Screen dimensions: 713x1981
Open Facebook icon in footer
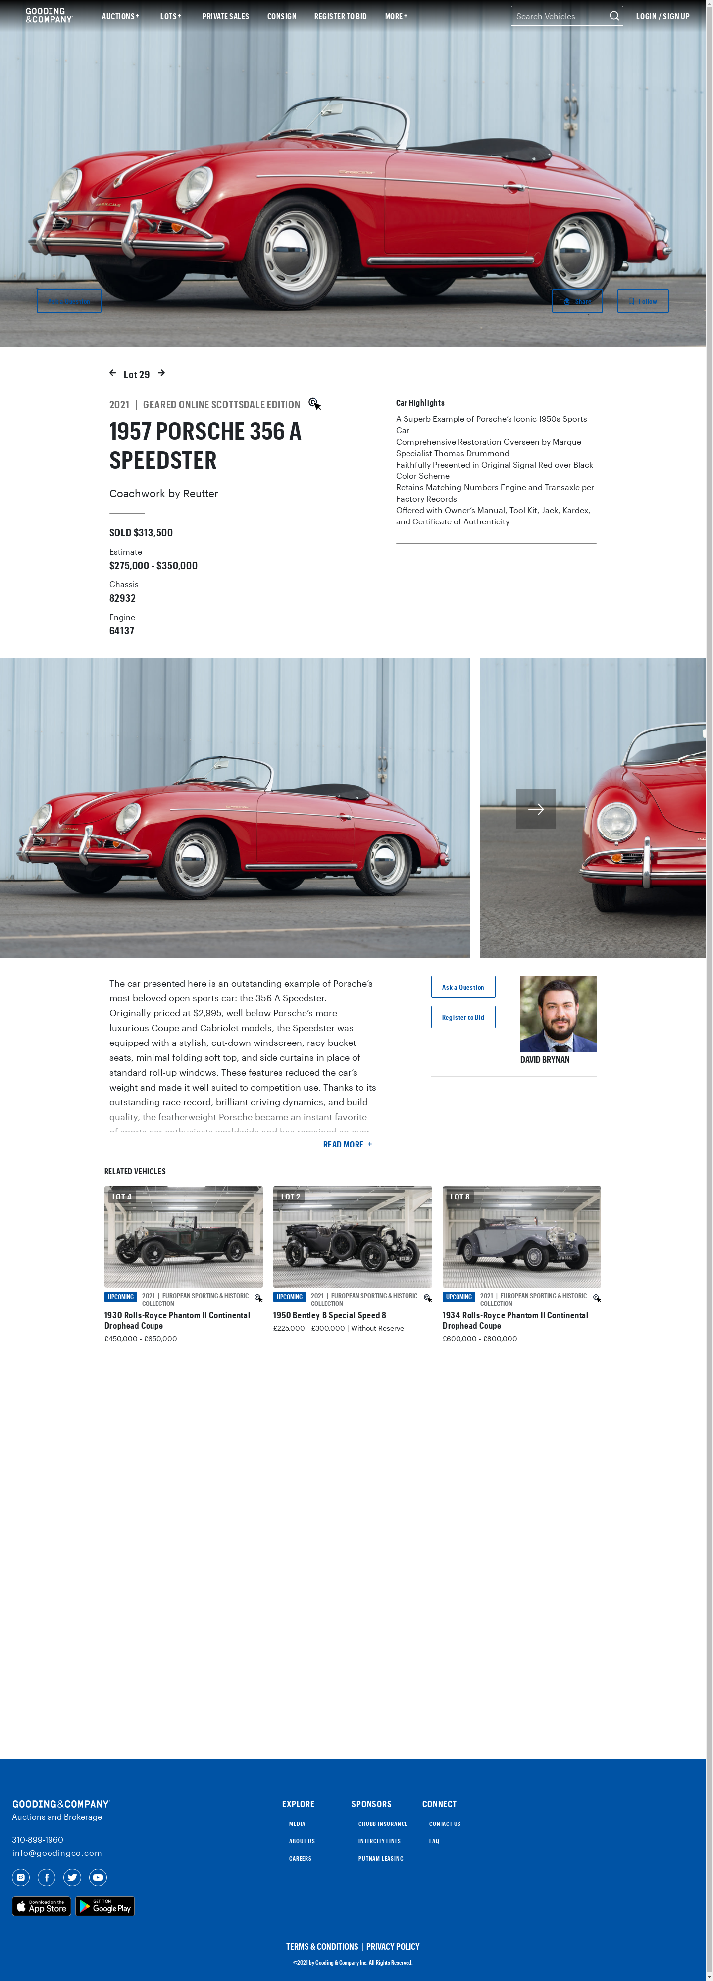(x=47, y=1877)
